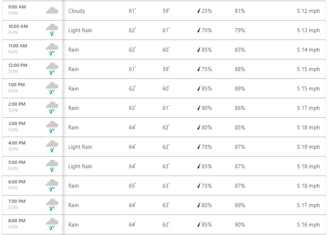Click the S 12 mph wind reading

point(308,11)
